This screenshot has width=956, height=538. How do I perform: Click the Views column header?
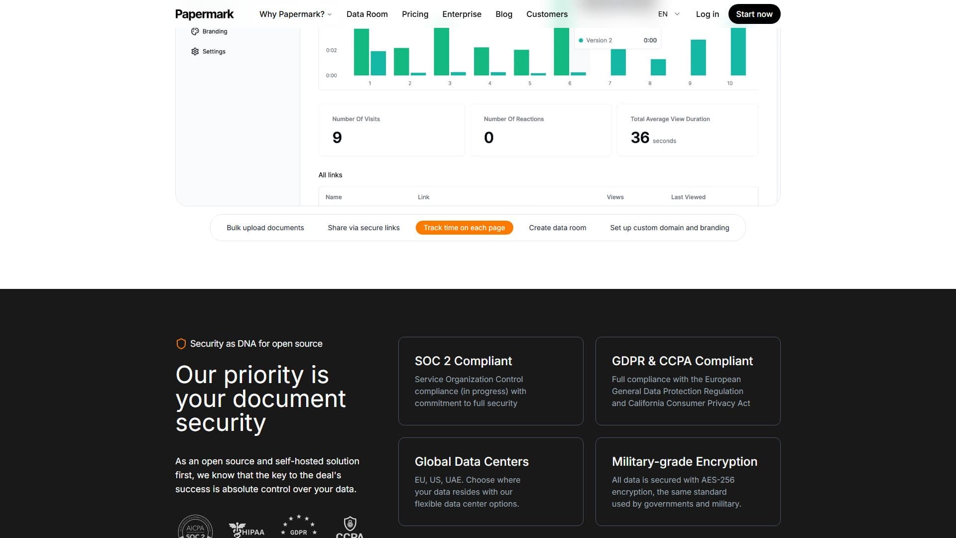click(x=615, y=197)
